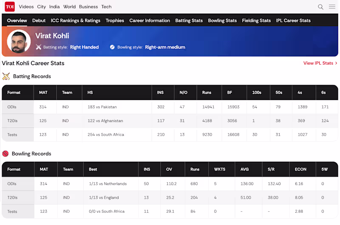Click the Bowling Records heading
340x225 pixels.
point(31,154)
